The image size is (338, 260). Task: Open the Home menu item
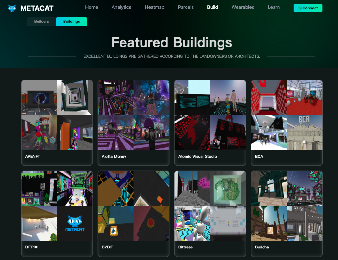[92, 7]
